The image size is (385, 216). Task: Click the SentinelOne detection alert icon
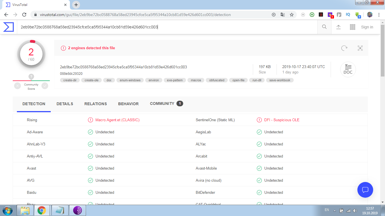(259, 120)
